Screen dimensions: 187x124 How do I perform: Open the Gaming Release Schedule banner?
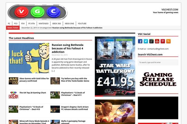[x=158, y=79]
